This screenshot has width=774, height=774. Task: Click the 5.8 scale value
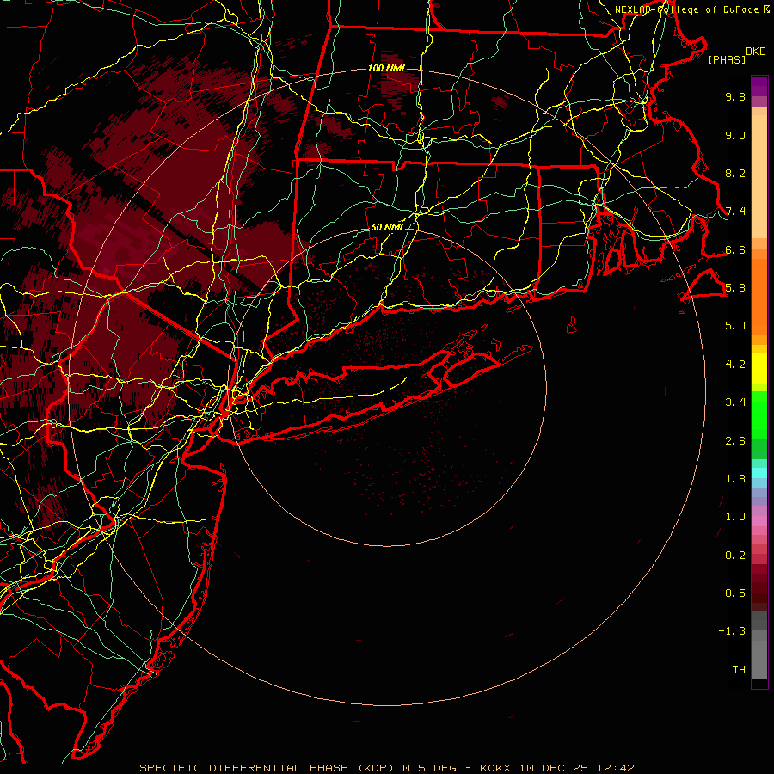click(735, 288)
